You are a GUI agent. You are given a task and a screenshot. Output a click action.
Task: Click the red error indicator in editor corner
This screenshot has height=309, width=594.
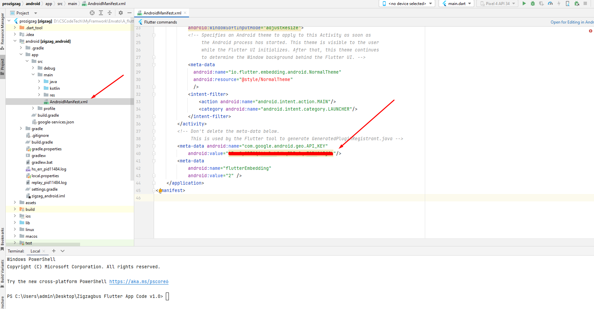click(x=590, y=31)
